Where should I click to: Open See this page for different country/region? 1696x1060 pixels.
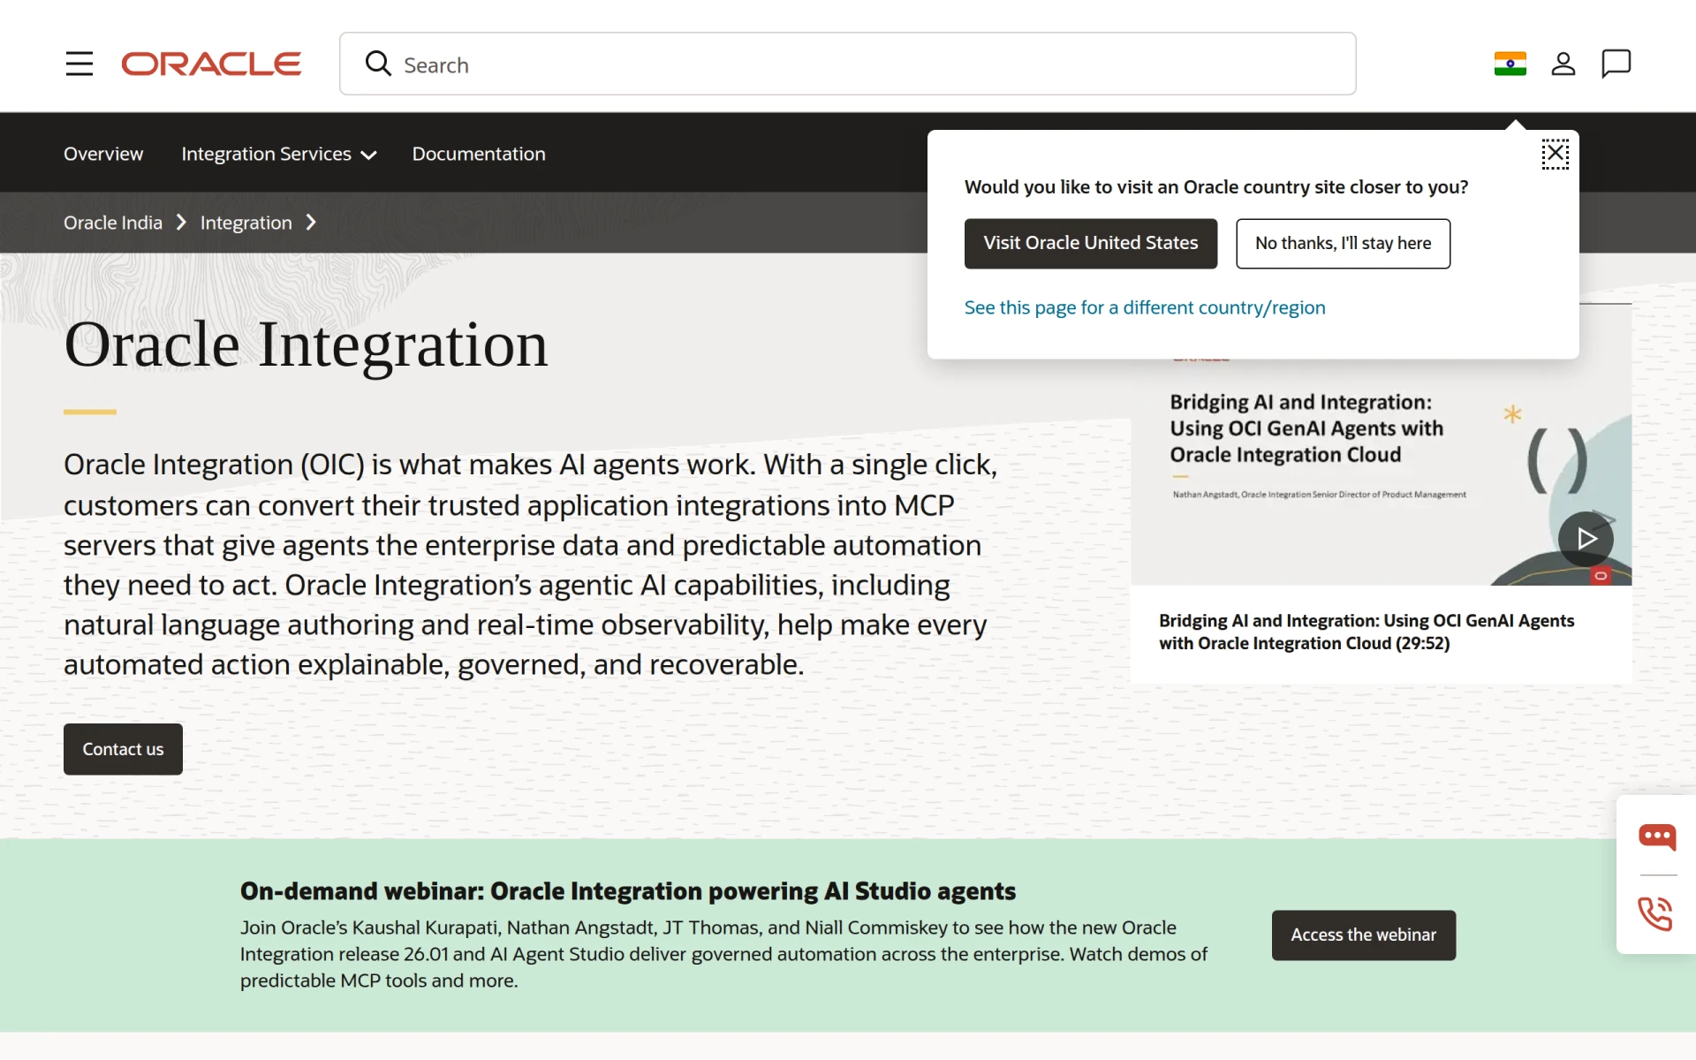point(1145,307)
